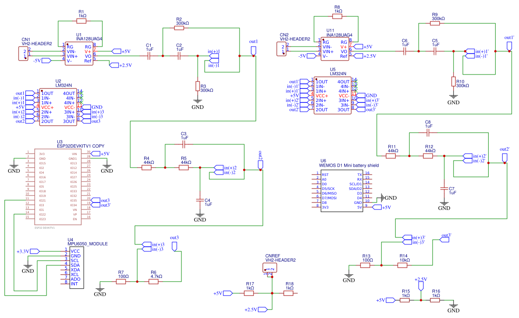Select the WEMOS D1 Mini battery shield
The width and height of the screenshot is (519, 318).
[x=342, y=191]
